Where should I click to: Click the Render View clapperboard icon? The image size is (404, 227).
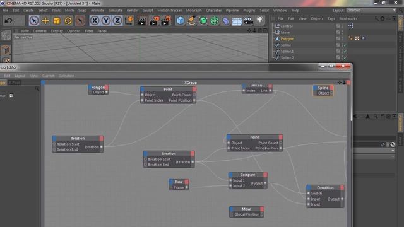click(x=142, y=21)
